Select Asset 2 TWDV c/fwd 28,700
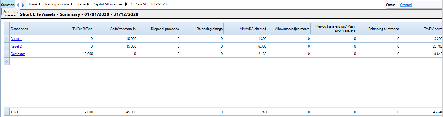This screenshot has height=117, width=443. pyautogui.click(x=421, y=46)
